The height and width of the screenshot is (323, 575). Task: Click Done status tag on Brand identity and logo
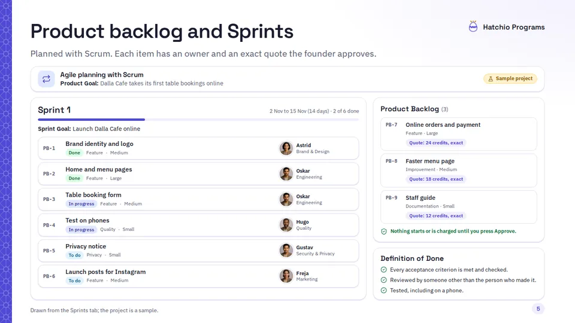[74, 153]
